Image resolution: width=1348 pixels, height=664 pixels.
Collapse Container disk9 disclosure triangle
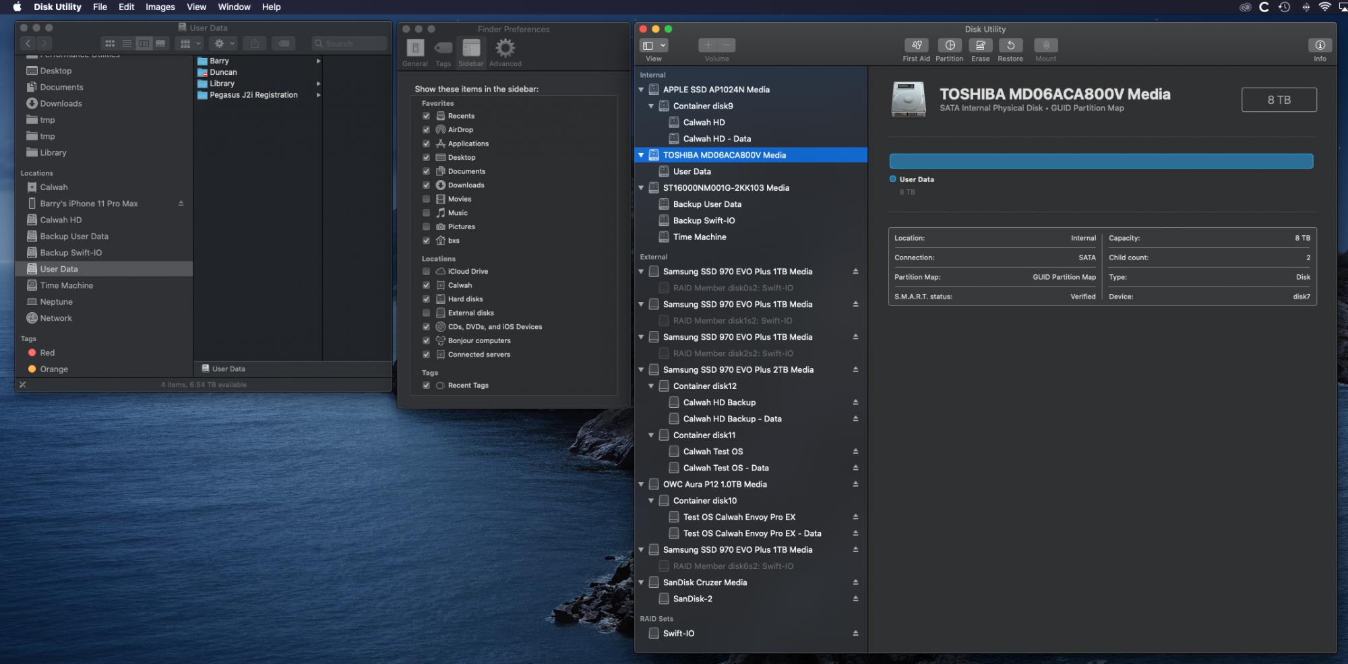[651, 106]
